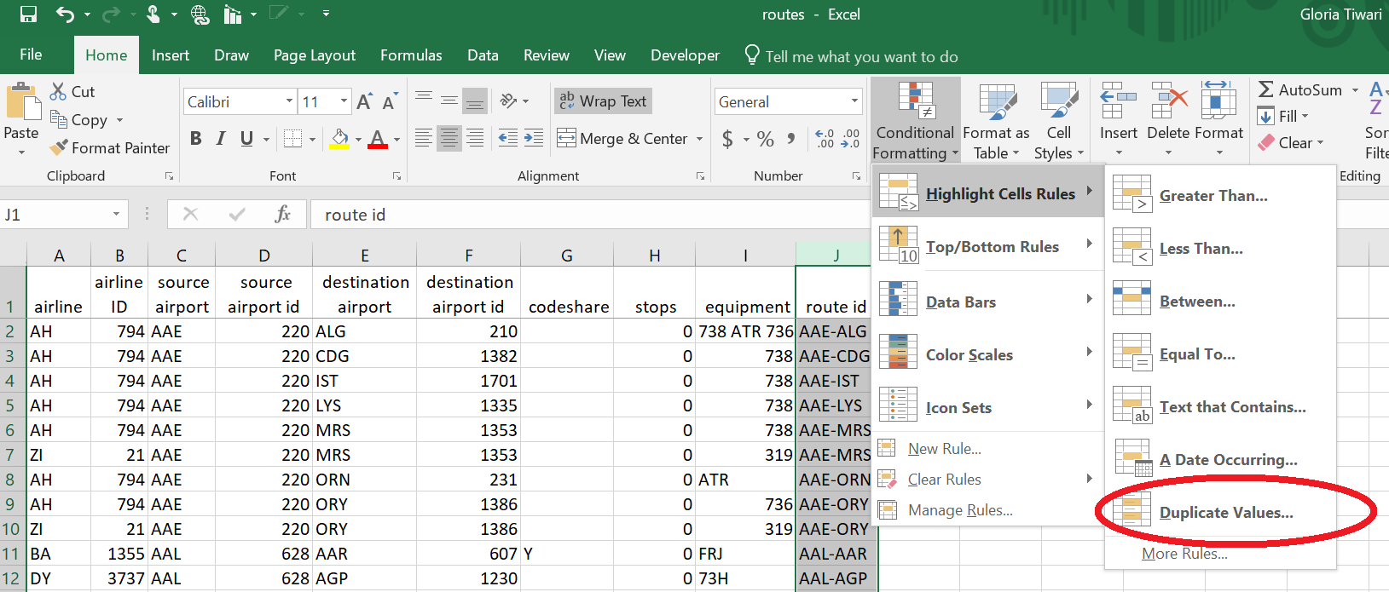Click the Tell me search box

861,57
